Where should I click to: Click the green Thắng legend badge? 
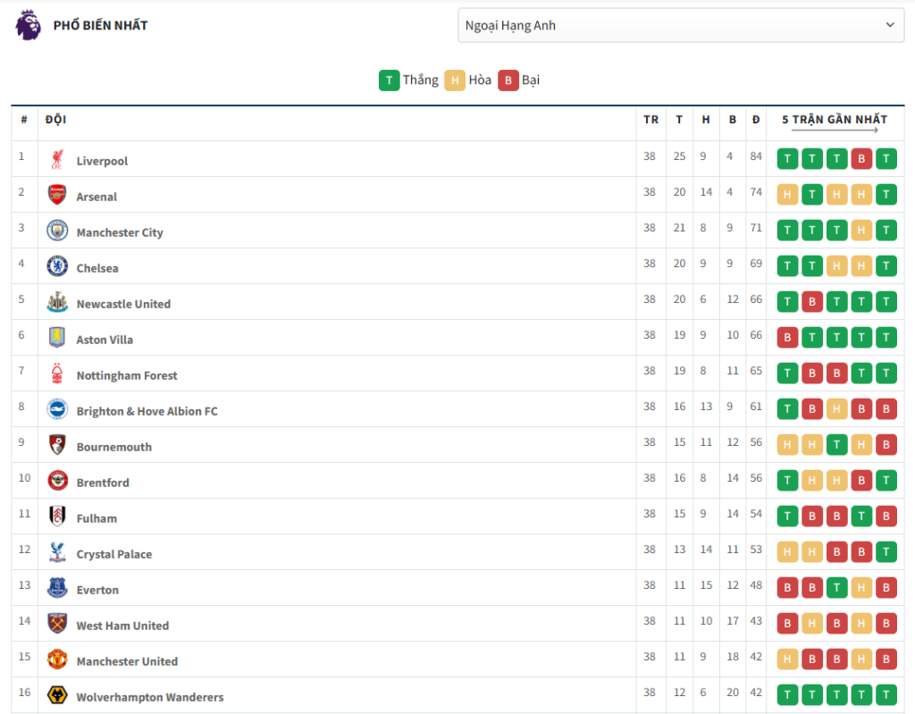tap(389, 80)
